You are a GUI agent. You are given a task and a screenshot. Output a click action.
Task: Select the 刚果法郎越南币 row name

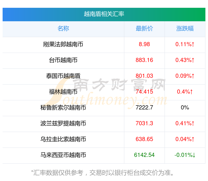coord(63,44)
